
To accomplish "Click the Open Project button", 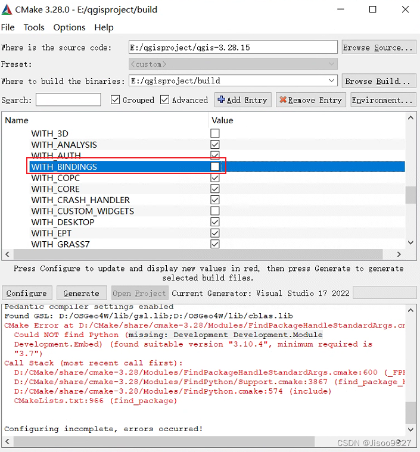I will tap(139, 293).
